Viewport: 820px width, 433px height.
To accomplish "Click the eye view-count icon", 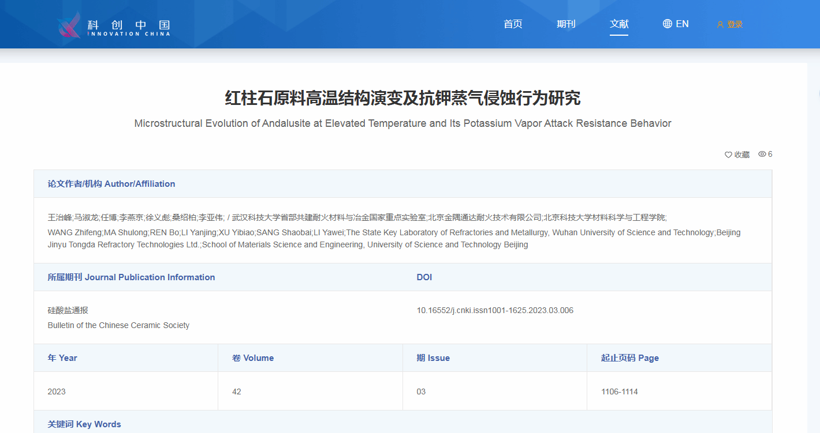I will (x=762, y=154).
